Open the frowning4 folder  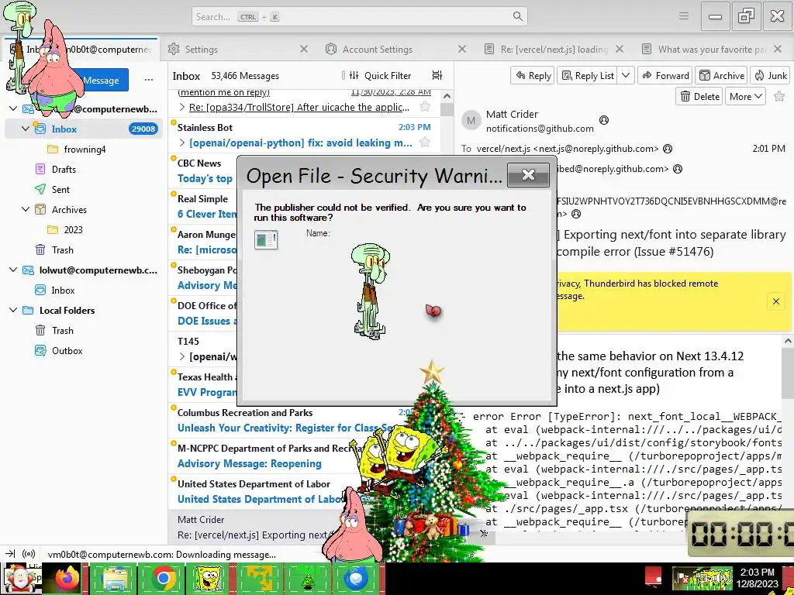click(x=84, y=149)
